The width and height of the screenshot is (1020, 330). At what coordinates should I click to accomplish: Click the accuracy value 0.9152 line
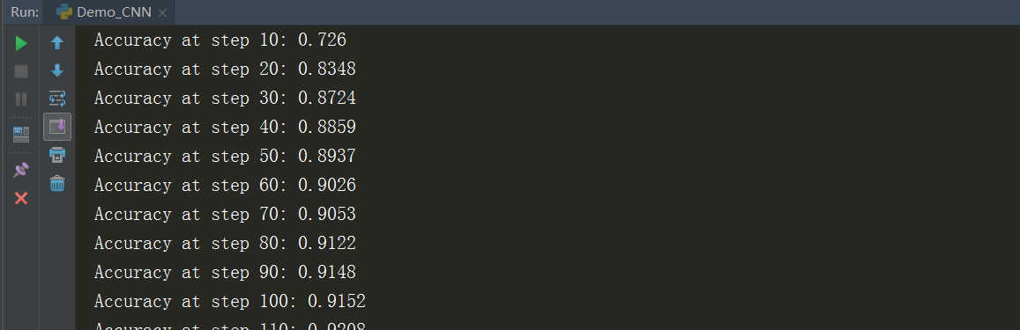[x=229, y=302]
